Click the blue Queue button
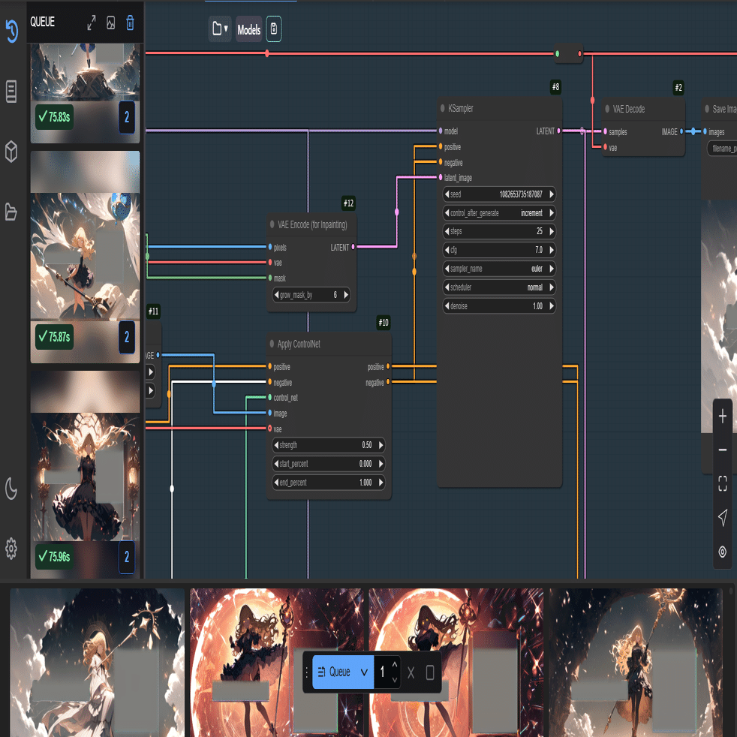 pyautogui.click(x=335, y=672)
